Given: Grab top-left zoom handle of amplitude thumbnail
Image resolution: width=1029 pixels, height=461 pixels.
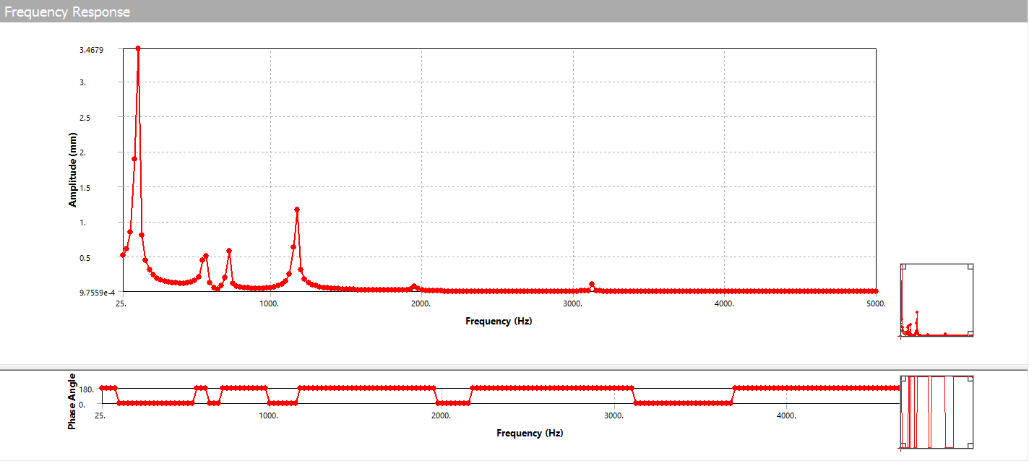Looking at the screenshot, I should point(903,267).
